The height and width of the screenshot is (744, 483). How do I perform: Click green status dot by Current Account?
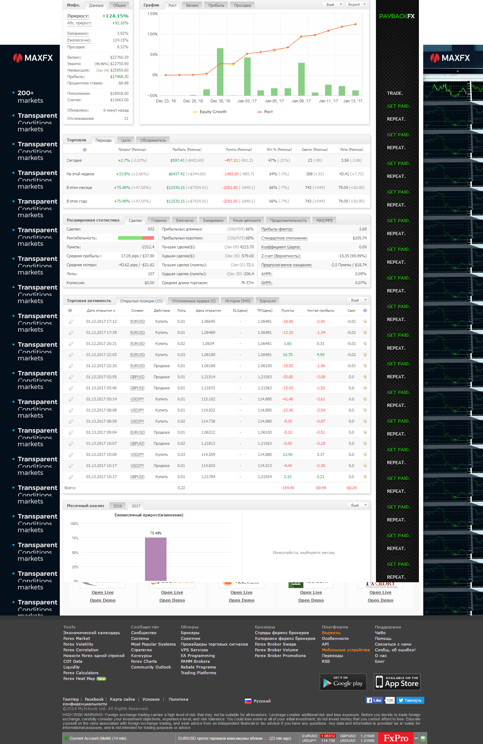click(x=66, y=738)
